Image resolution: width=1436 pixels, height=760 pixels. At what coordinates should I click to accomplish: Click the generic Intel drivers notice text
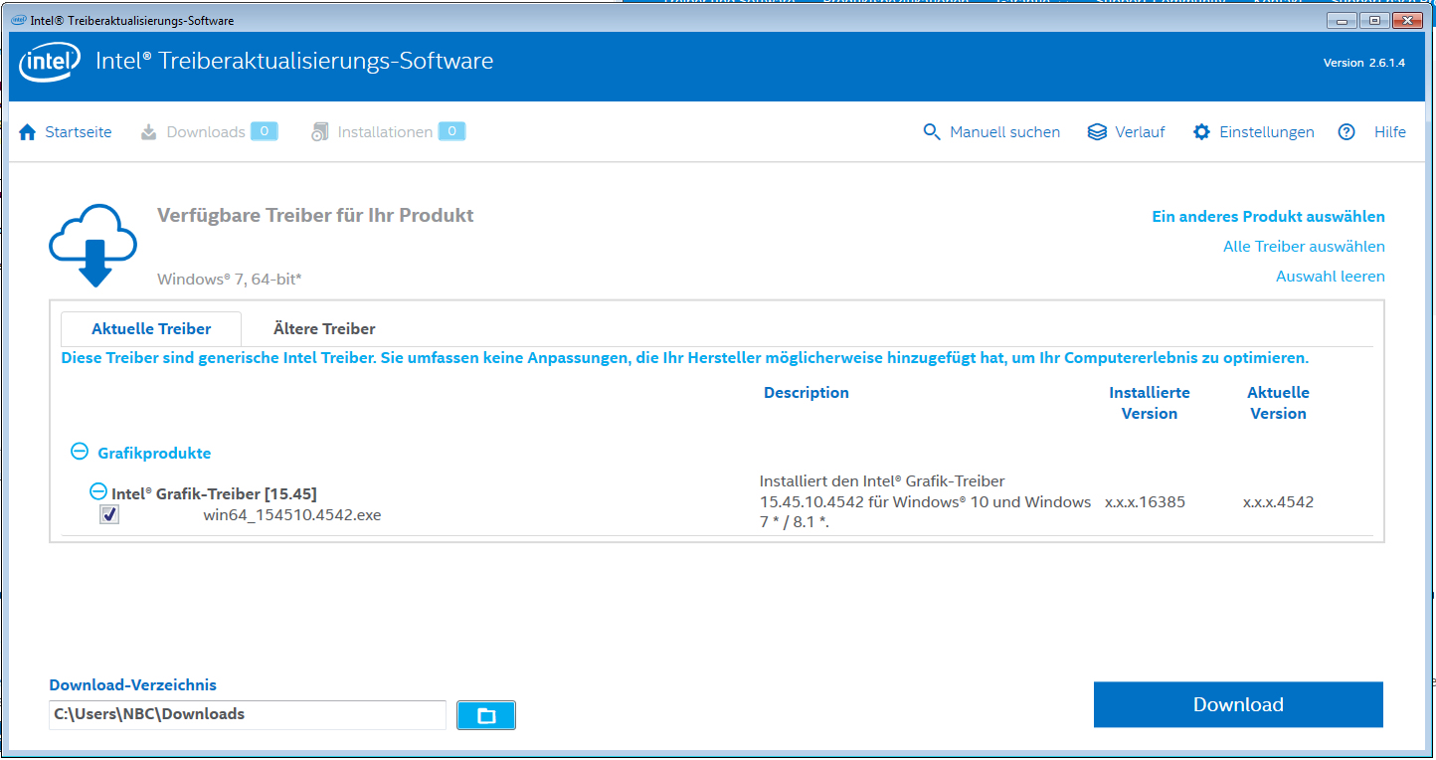685,358
